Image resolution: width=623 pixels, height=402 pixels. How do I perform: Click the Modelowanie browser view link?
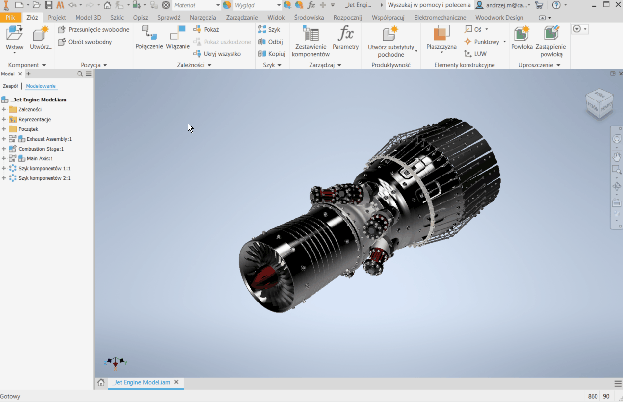pyautogui.click(x=41, y=86)
